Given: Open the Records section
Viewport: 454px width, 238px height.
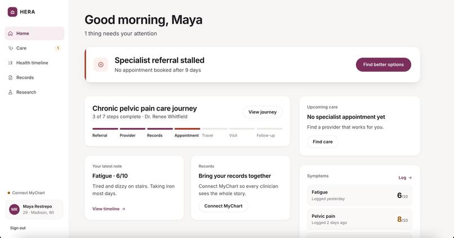Looking at the screenshot, I should point(34,77).
